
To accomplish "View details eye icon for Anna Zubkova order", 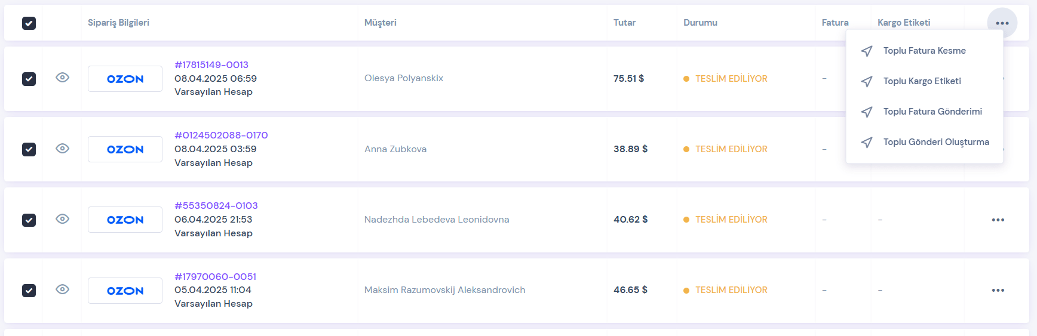I will pyautogui.click(x=63, y=149).
